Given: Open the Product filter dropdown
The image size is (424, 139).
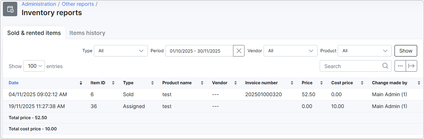Looking at the screenshot, I should 365,51.
